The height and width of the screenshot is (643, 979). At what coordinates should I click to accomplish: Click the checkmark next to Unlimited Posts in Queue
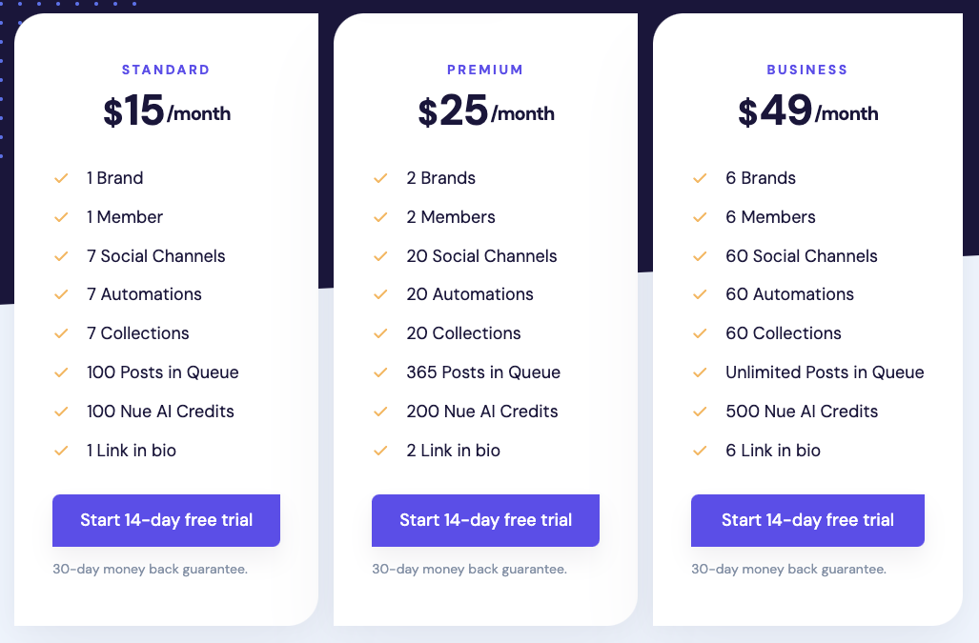pos(700,372)
